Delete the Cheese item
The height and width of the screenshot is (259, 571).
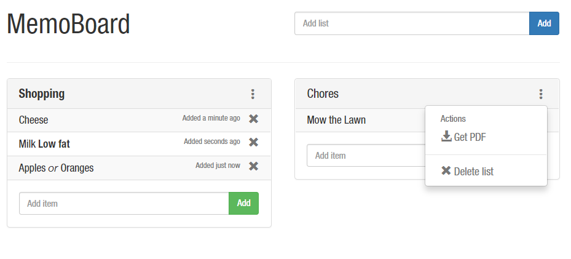pos(253,119)
